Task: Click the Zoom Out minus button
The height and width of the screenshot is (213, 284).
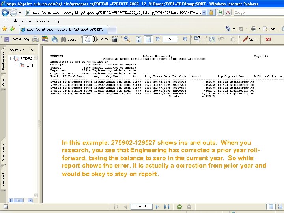Action: [157, 39]
